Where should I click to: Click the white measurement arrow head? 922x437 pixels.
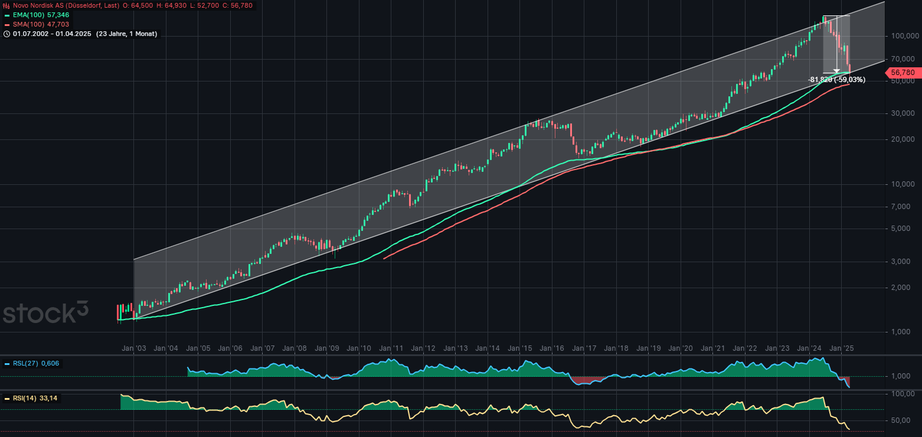836,70
